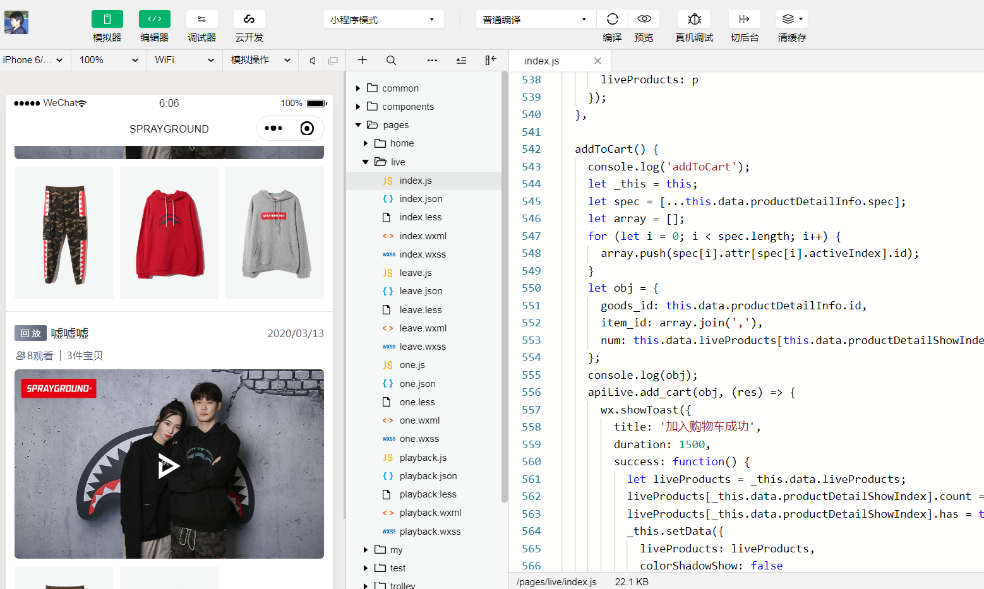Toggle the simulator panel button
This screenshot has height=589, width=984.
[107, 20]
